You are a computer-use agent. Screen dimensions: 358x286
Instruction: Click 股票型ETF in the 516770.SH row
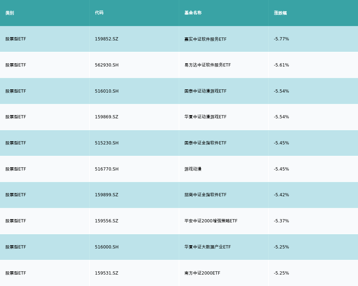pos(16,169)
